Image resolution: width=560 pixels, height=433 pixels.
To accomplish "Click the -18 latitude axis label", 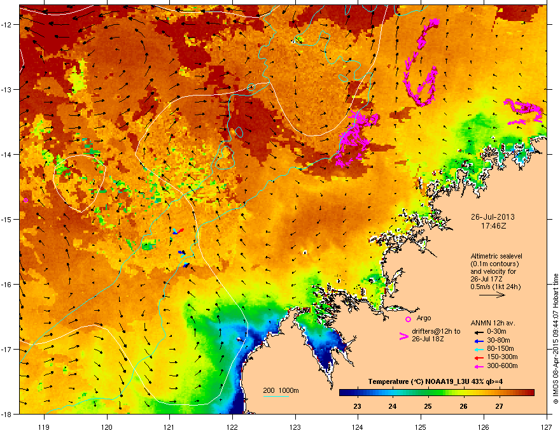I will [7, 414].
